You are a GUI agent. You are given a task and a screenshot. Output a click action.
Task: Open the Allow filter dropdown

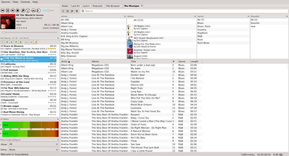34,144
